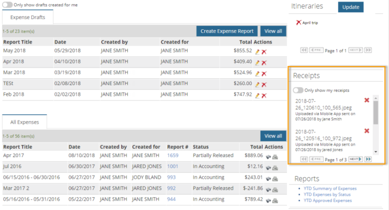Click the $855.52 total cell
Screen dimensions: 389x210
243,51
